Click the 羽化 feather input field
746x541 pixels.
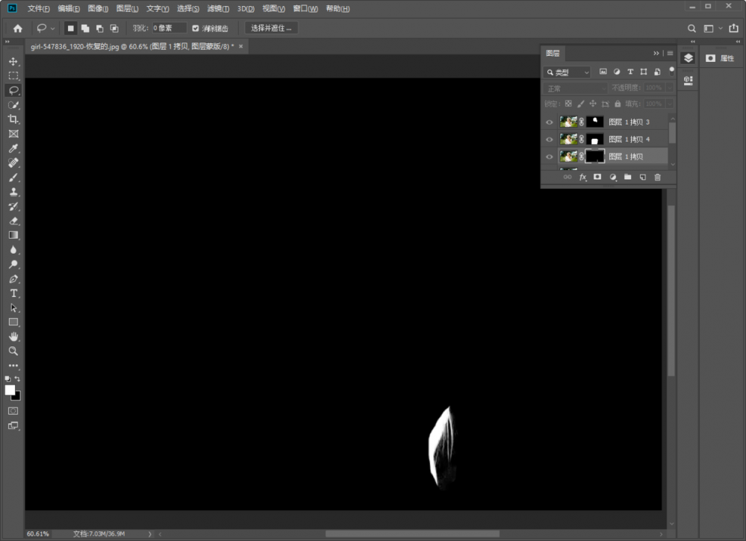point(169,28)
